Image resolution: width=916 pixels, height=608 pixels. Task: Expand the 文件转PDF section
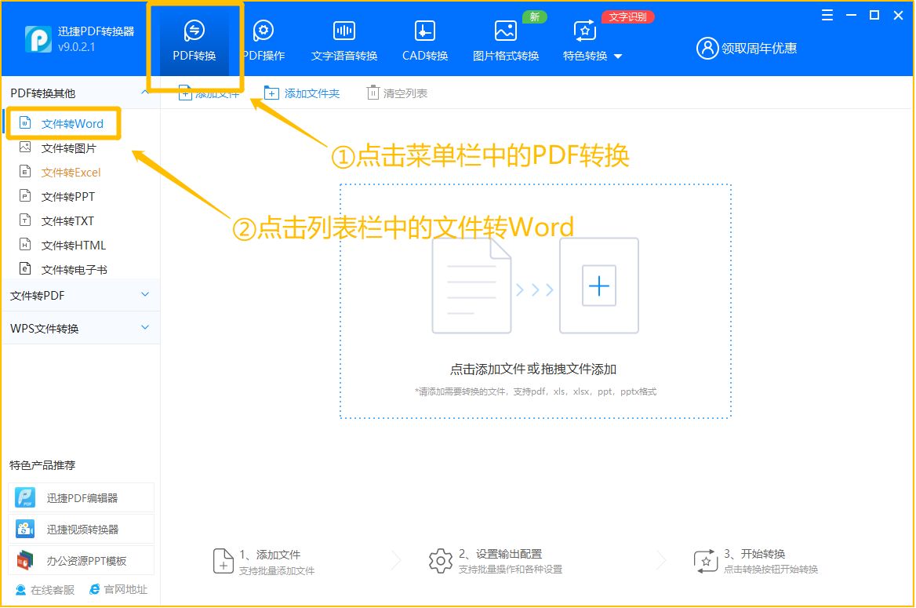(80, 295)
